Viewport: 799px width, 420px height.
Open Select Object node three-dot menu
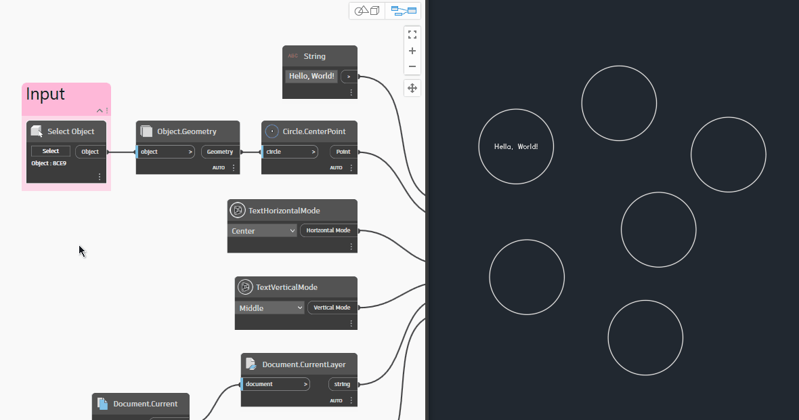coord(100,177)
